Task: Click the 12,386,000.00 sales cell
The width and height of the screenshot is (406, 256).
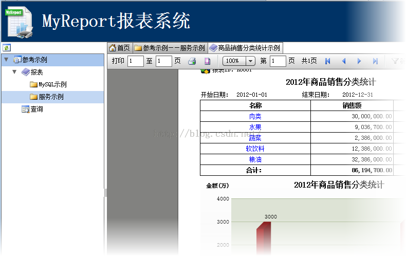Action: [352, 149]
